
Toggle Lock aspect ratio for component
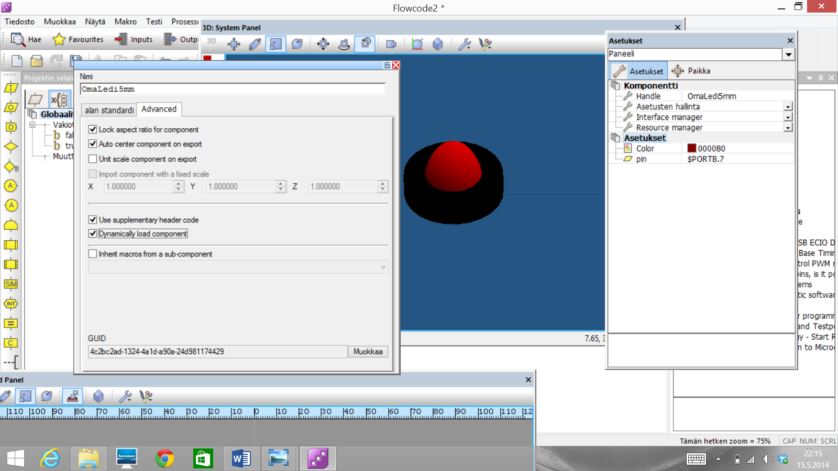93,129
